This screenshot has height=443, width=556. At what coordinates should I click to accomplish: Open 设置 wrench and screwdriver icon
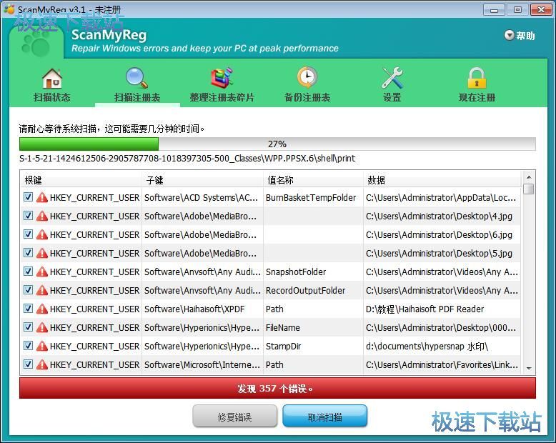(392, 78)
